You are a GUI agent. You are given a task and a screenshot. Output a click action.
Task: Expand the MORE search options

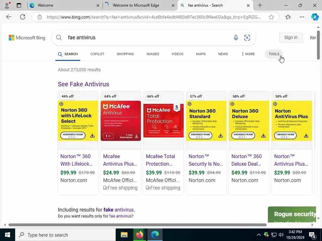pos(248,54)
